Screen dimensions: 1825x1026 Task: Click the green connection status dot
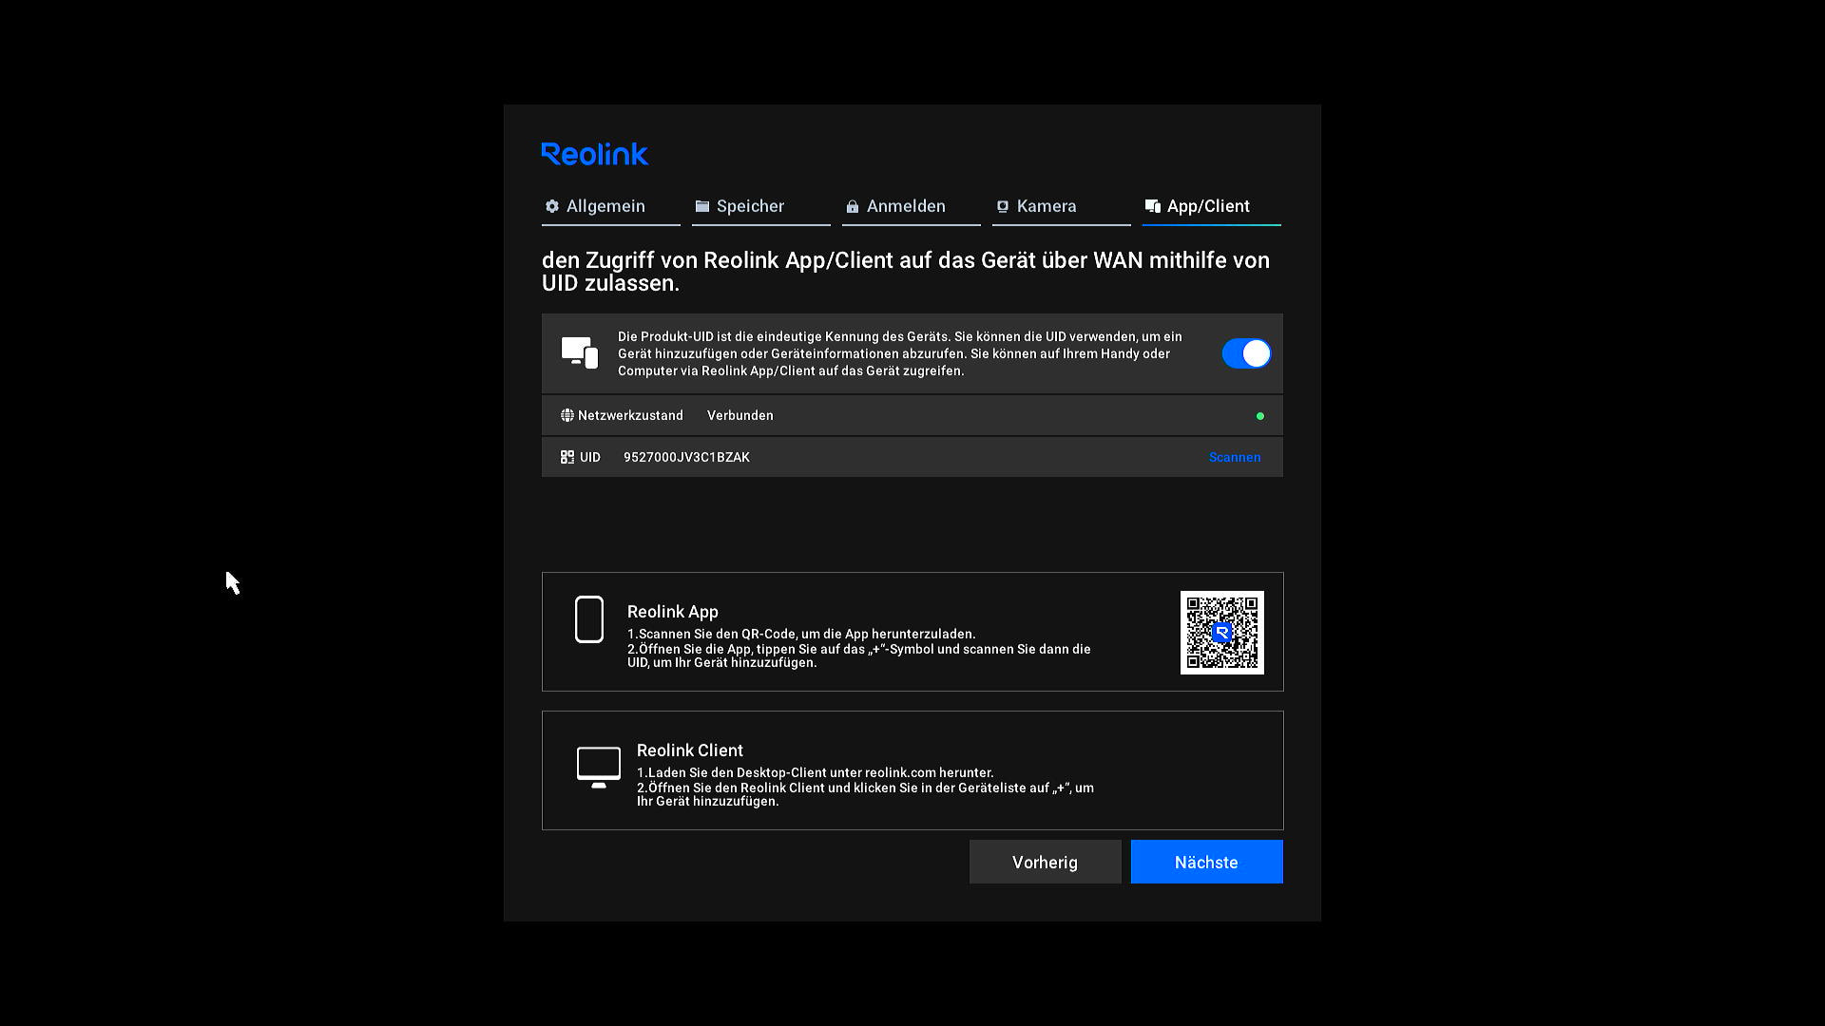point(1260,416)
